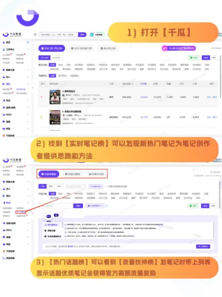Screen dimensions: 222x297
Task: Click the 数据大盘 icon in lower sidebar
Action: coord(3,182)
